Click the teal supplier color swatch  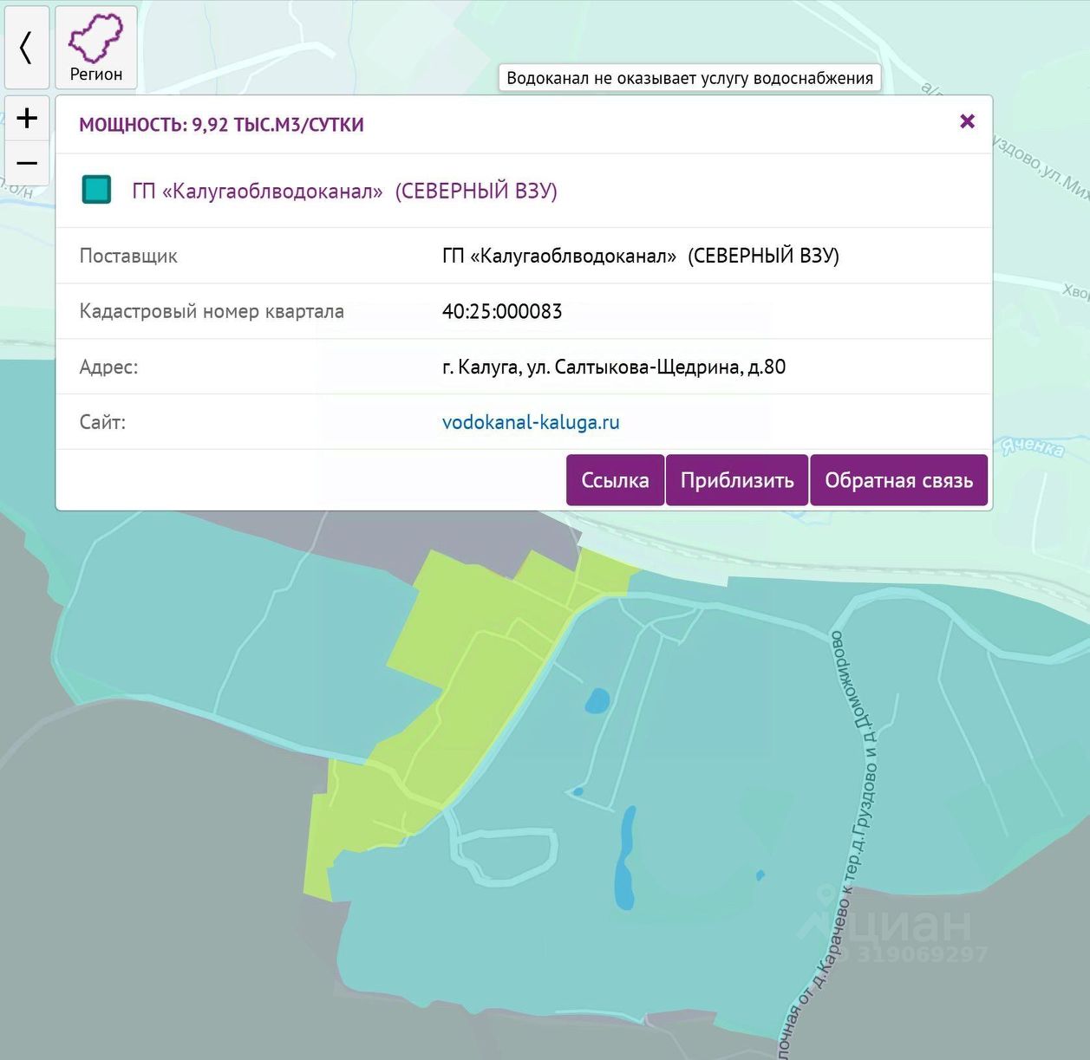tap(96, 189)
